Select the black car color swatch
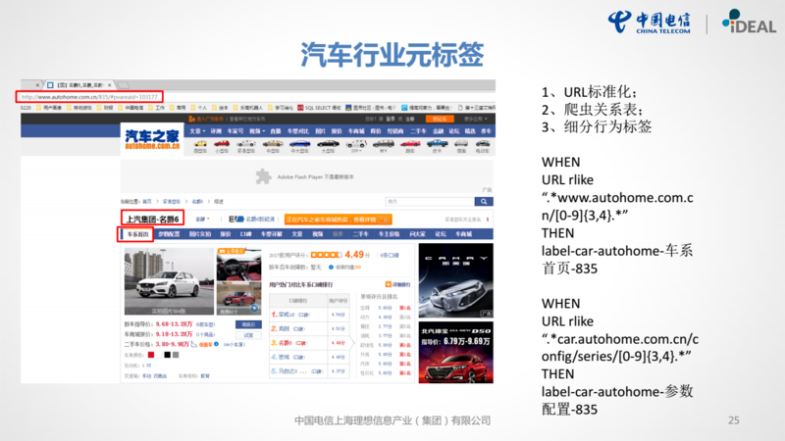 166,355
